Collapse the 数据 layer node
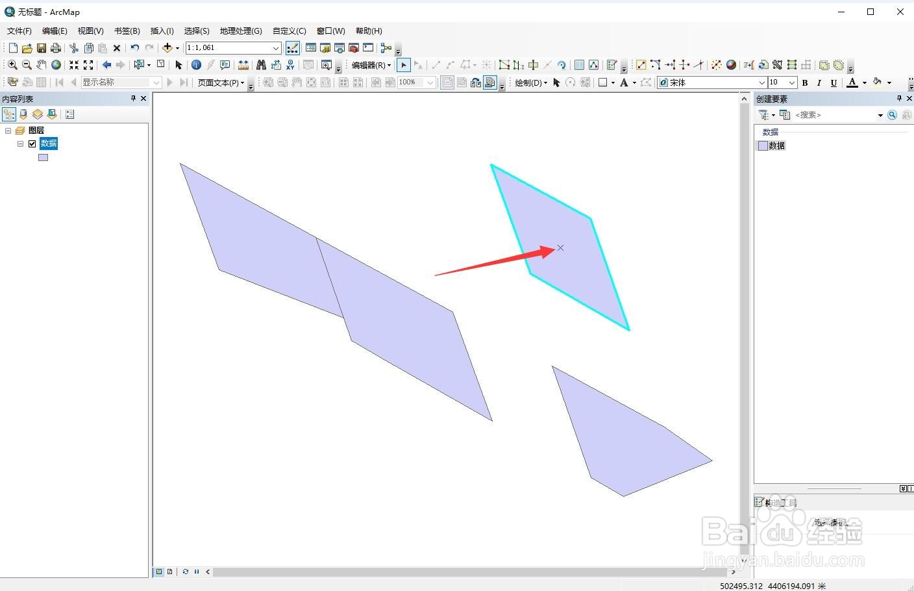This screenshot has height=591, width=914. pos(21,144)
